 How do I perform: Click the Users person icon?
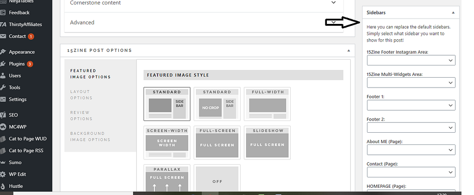(x=3, y=75)
